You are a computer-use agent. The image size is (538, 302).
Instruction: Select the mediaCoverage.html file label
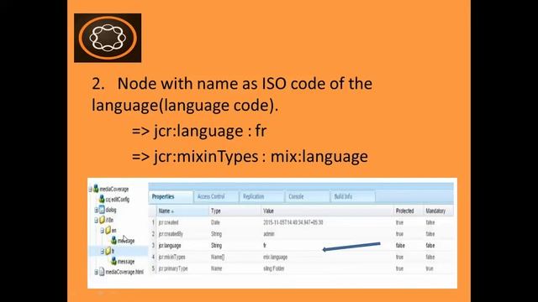pos(124,272)
